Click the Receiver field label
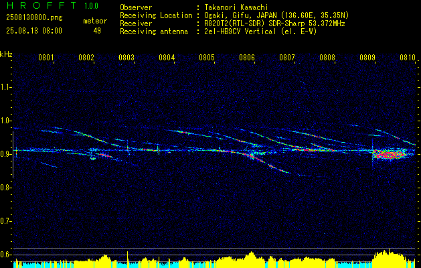This screenshot has height=268, width=421. tap(136, 23)
